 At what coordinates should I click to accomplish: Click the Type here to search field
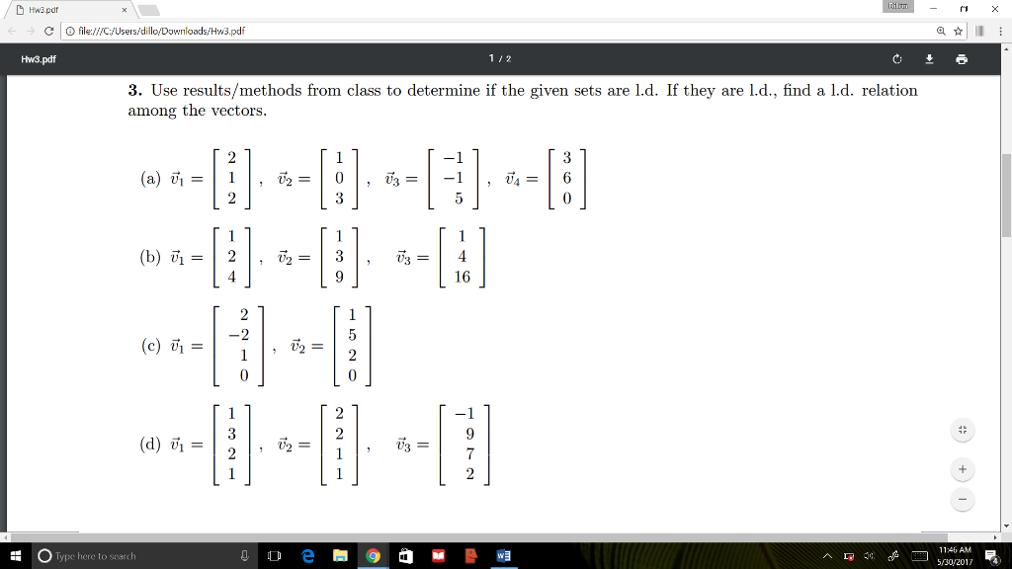pyautogui.click(x=119, y=556)
